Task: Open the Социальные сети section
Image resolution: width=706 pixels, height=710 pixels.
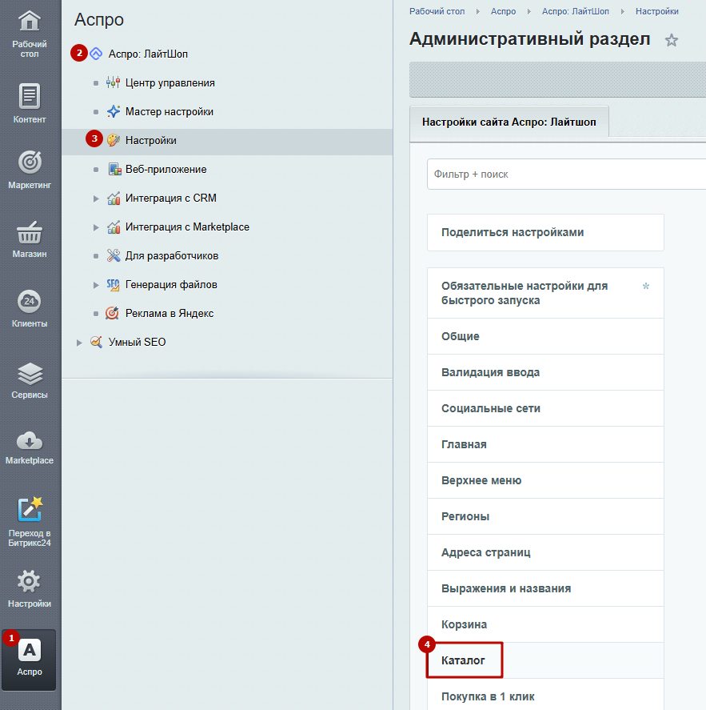Action: tap(545, 408)
